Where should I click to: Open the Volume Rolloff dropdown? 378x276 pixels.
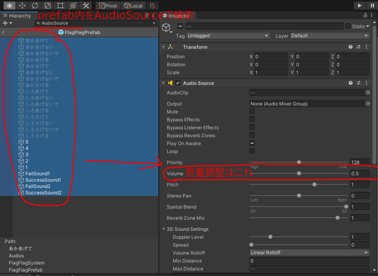point(309,253)
